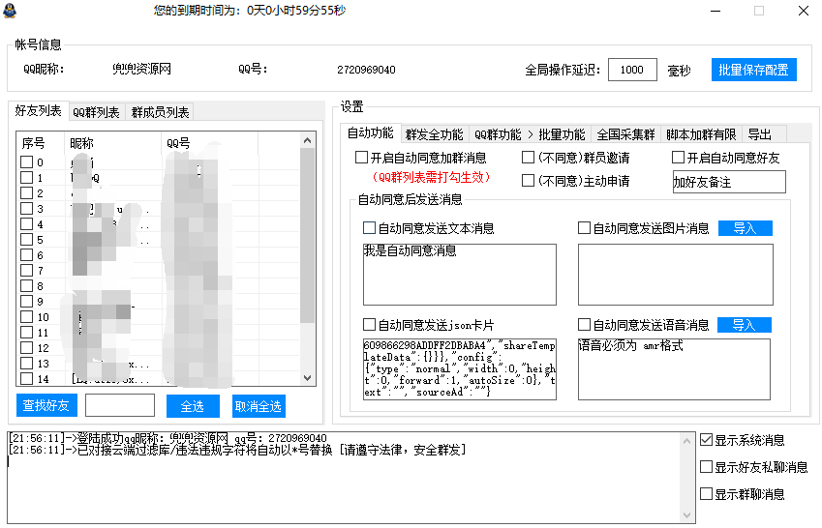Click friend list scroll down arrow
822x528 pixels.
[308, 378]
